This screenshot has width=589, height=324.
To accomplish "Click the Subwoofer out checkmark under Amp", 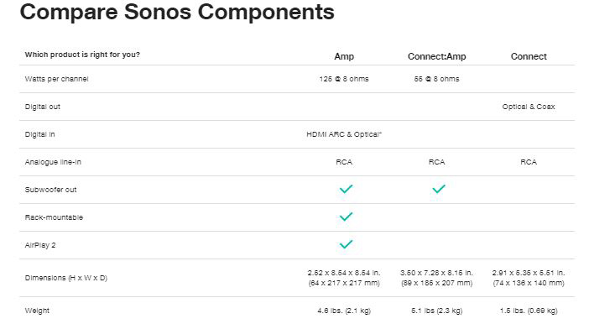I will (346, 189).
